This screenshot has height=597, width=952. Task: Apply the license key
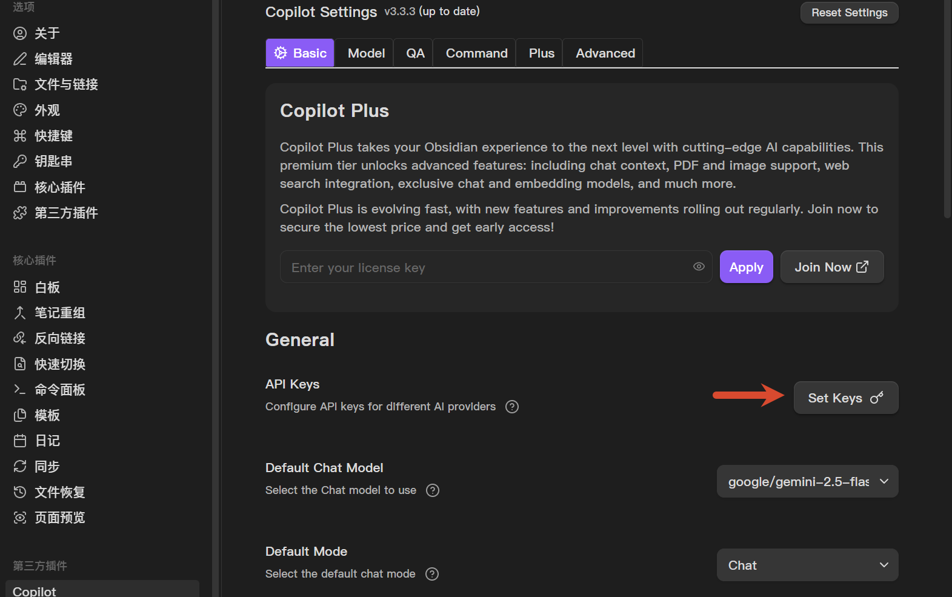tap(746, 267)
